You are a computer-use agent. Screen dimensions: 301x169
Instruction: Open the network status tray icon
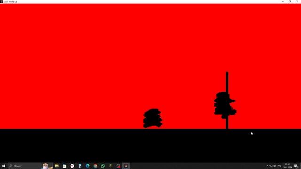click(x=271, y=166)
